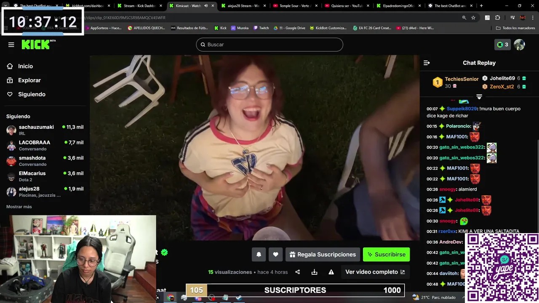Mute audio on the Kimicaat tab

coord(206,6)
